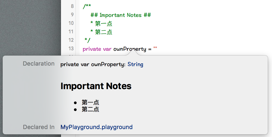
Task: Click the 第二点 bullet in the popover
Action: coord(90,109)
